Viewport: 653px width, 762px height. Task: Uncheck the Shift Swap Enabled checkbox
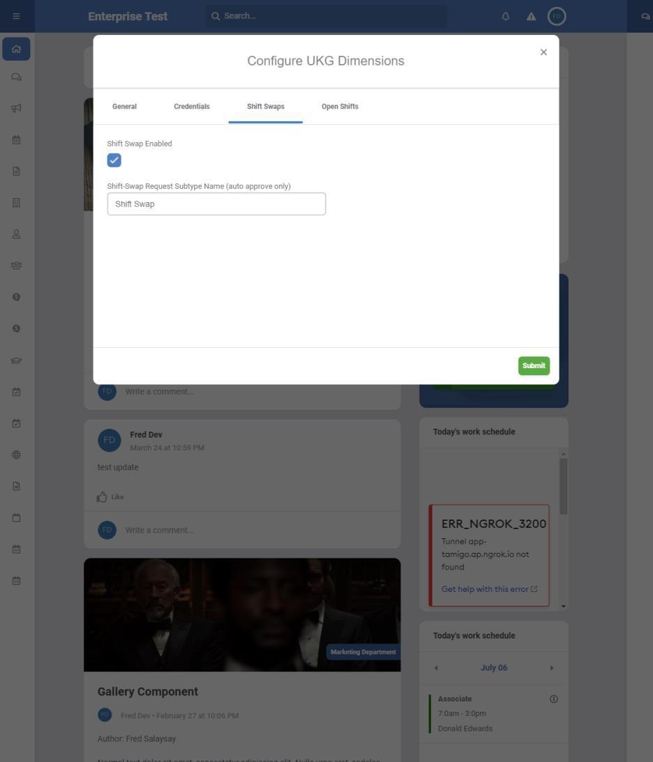(x=114, y=160)
